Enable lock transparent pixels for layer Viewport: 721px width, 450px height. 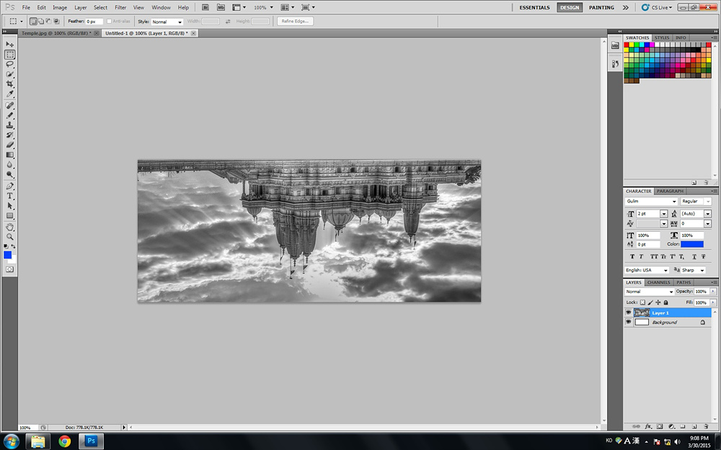[x=642, y=302]
